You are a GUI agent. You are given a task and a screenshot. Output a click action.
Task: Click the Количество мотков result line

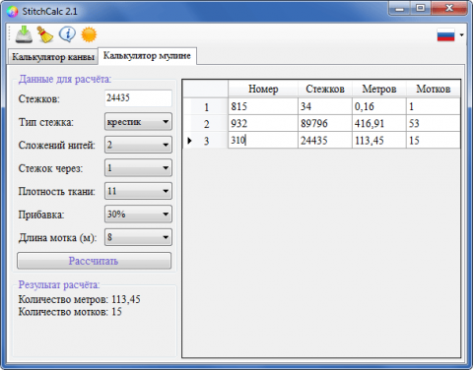point(70,312)
